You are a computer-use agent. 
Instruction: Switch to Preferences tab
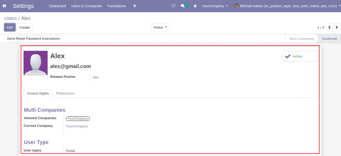65,93
